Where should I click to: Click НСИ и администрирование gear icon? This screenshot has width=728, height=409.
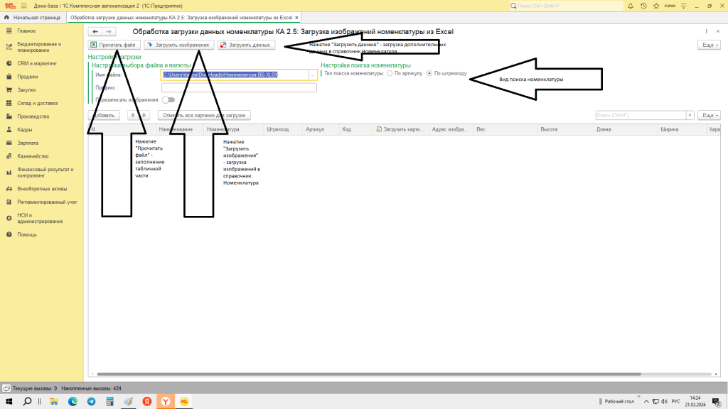tap(9, 219)
